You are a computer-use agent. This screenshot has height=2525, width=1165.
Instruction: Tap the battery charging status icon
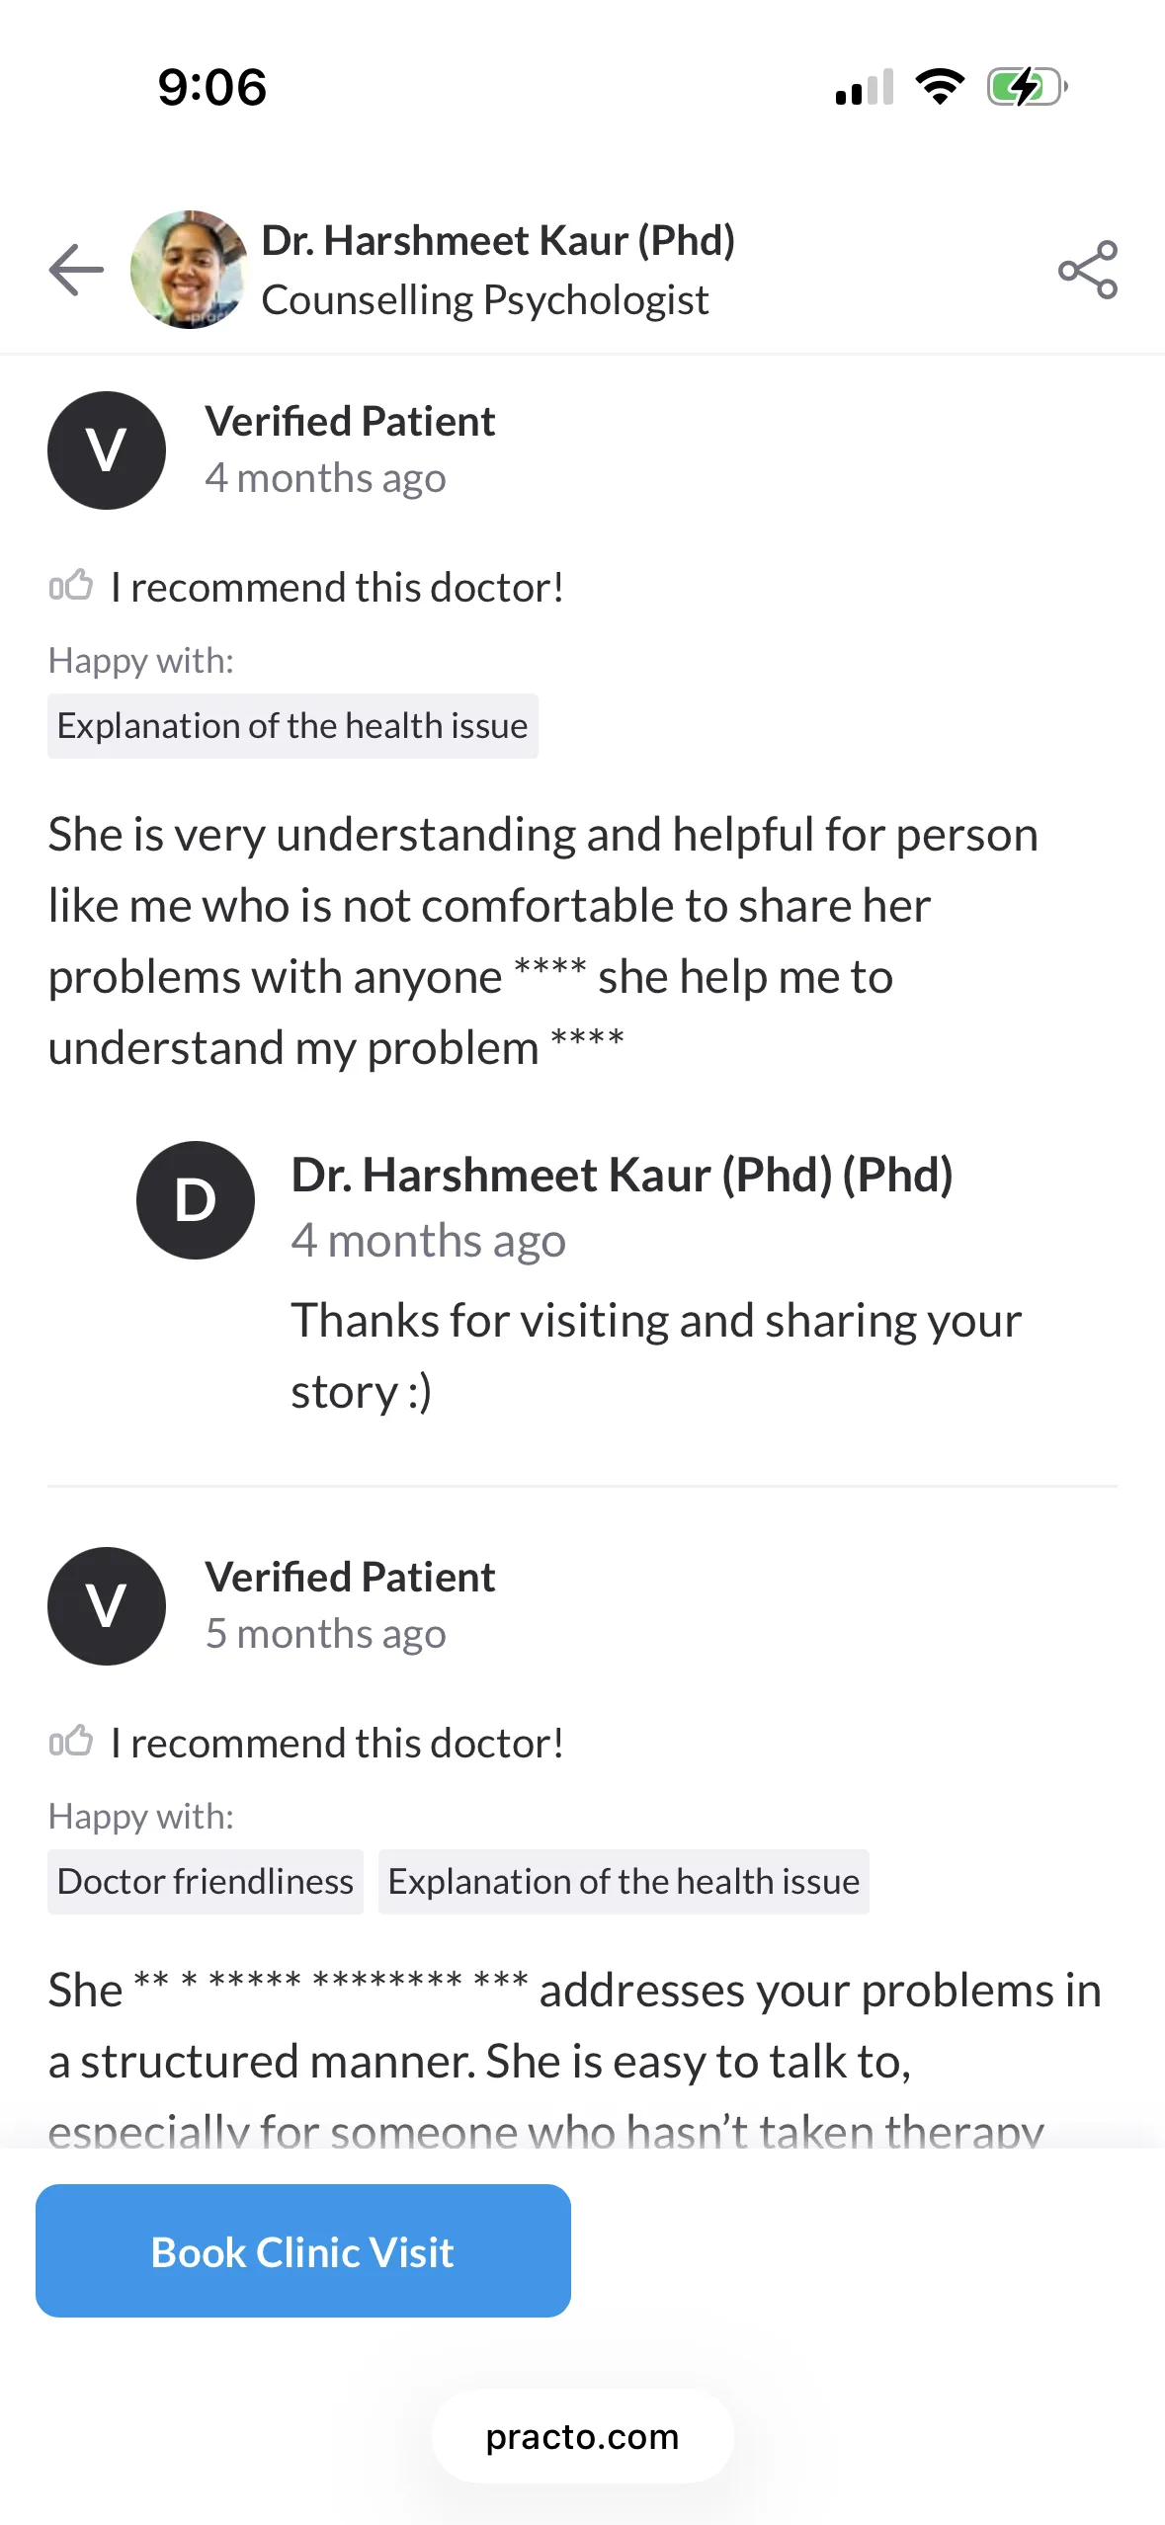click(1028, 87)
